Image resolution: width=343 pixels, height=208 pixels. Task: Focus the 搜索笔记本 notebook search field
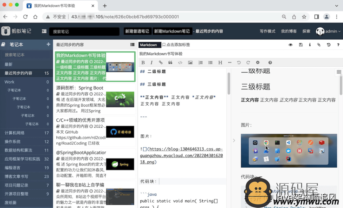point(26,55)
